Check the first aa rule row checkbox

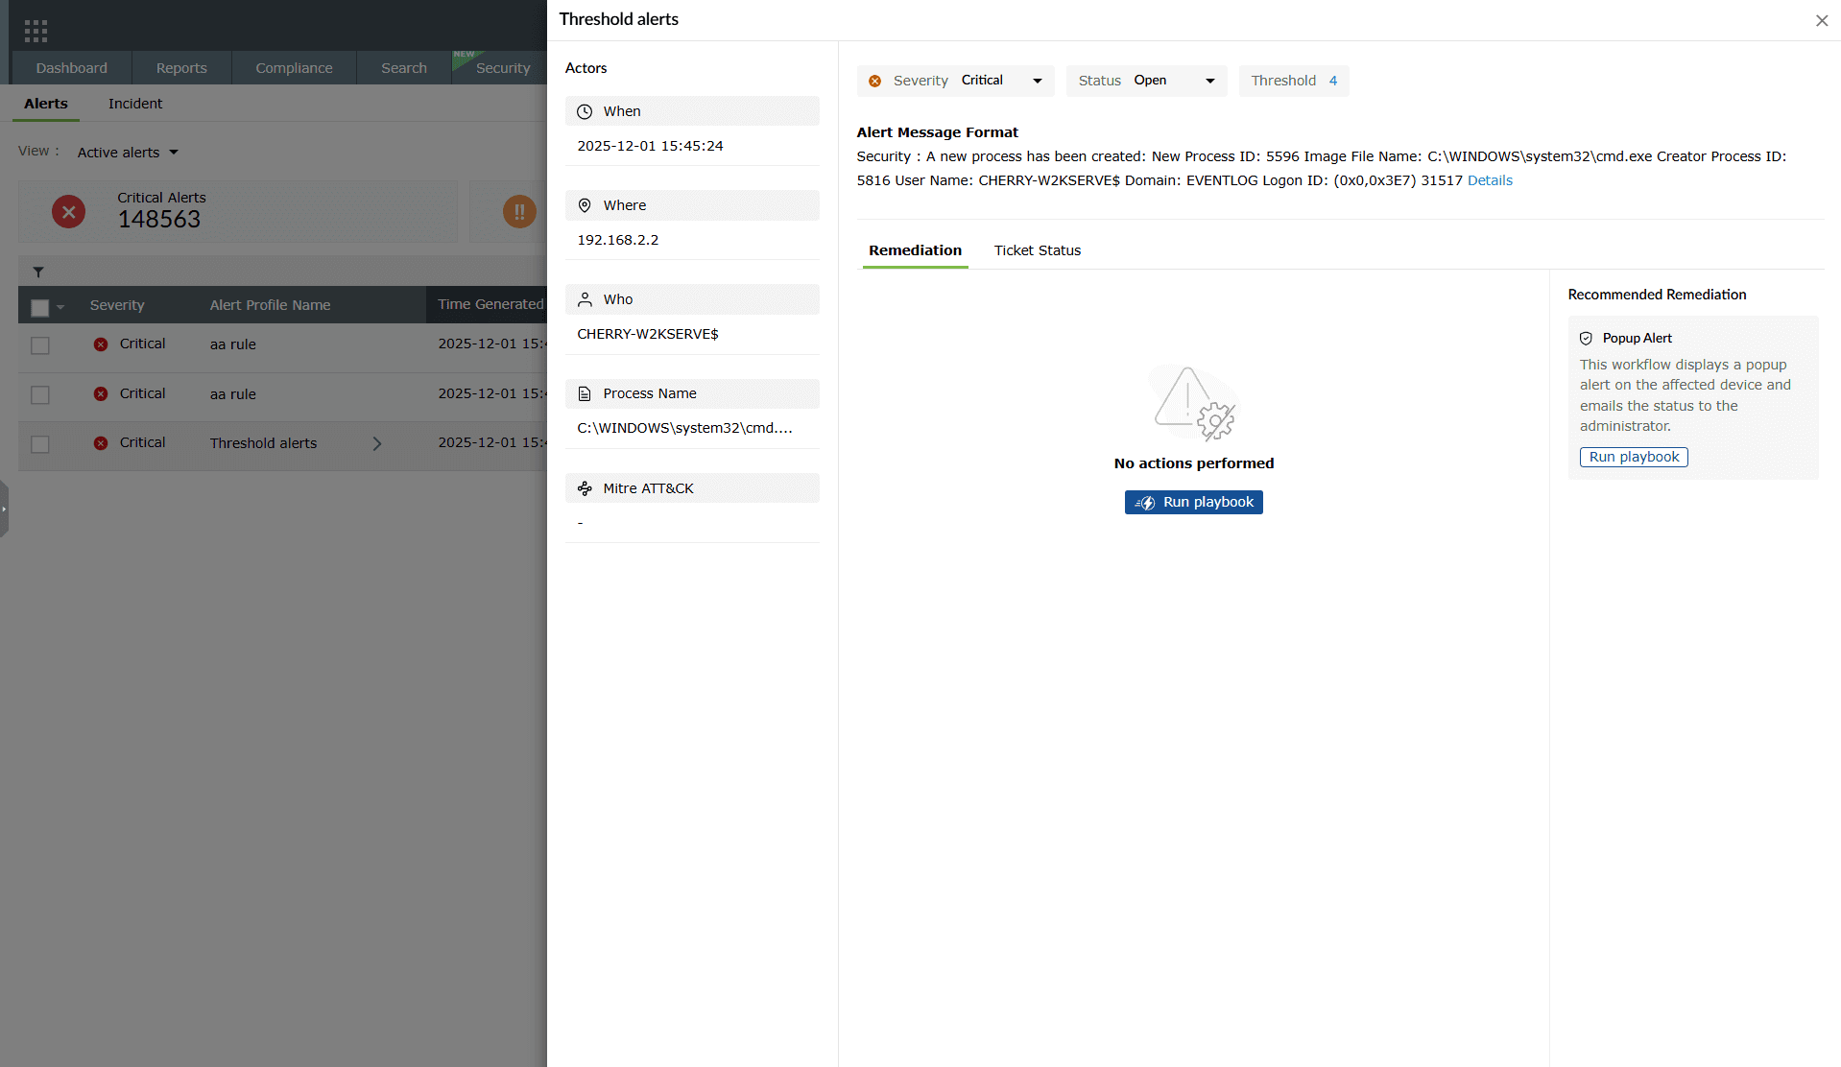point(39,345)
